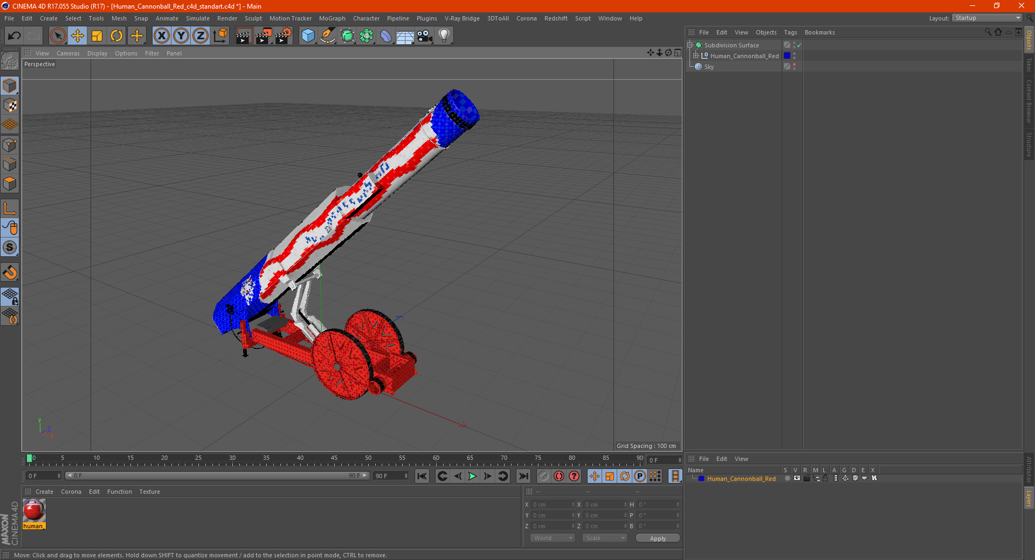
Task: Search Object Manager magnifier icon
Action: tap(988, 32)
